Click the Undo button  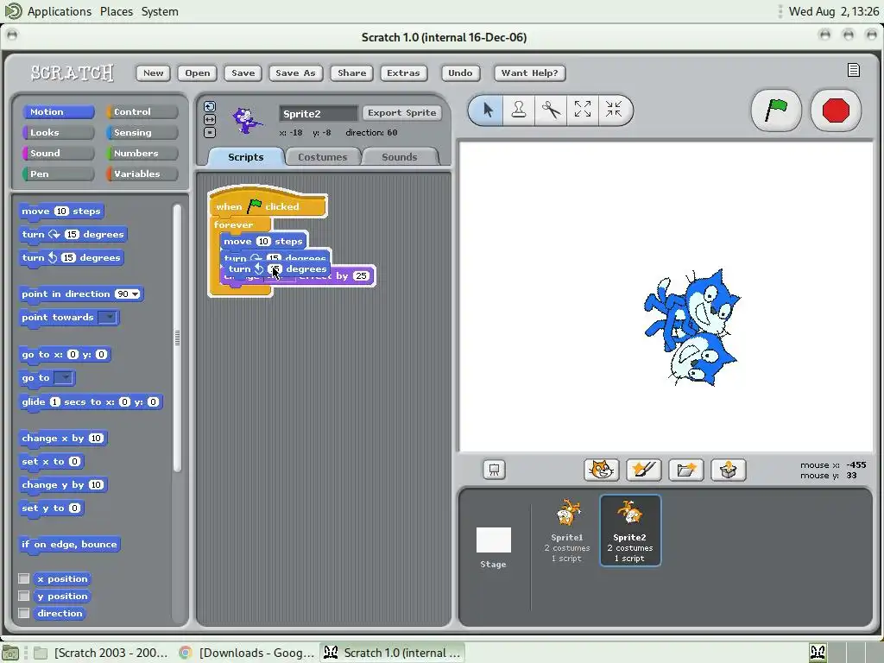460,73
